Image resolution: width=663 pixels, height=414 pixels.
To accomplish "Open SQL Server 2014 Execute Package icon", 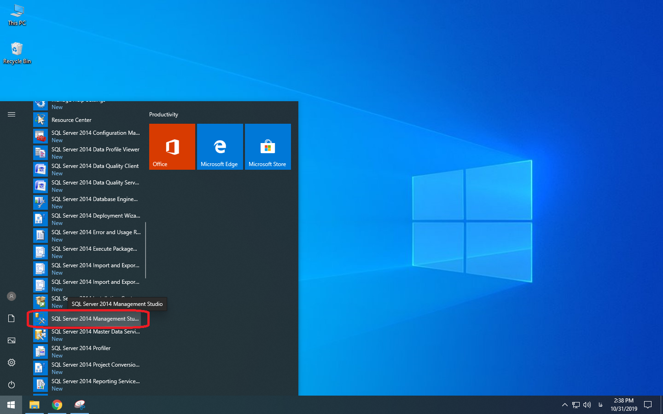I will click(41, 252).
